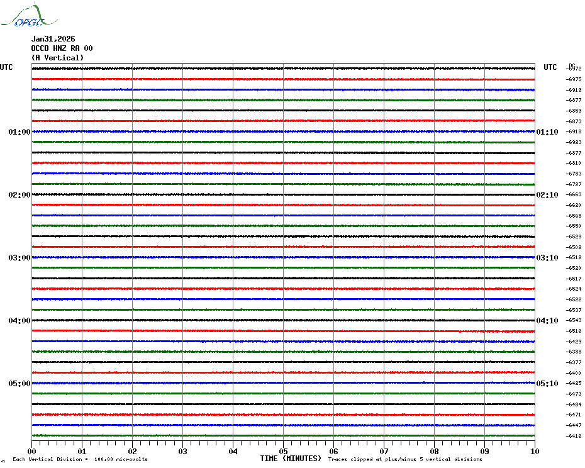Click the (A Vertical) channel label
The height and width of the screenshot is (468, 585).
(x=57, y=58)
